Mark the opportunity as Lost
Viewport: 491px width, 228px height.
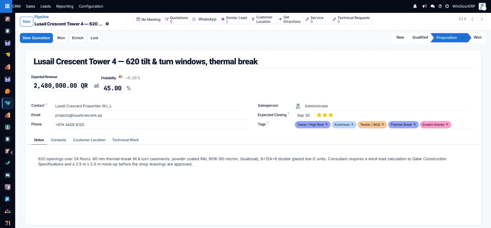click(95, 38)
